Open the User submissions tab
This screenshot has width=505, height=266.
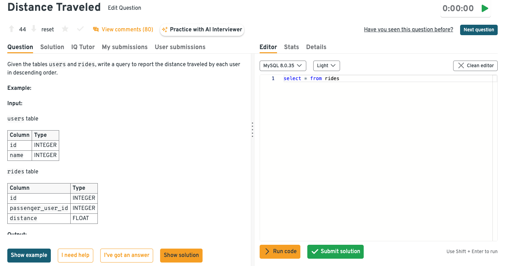(x=180, y=47)
